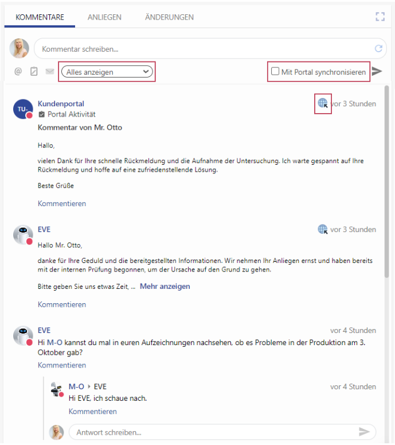Image resolution: width=395 pixels, height=445 pixels.
Task: Switch to the ÄNDERUNGEN tab
Action: 169,17
